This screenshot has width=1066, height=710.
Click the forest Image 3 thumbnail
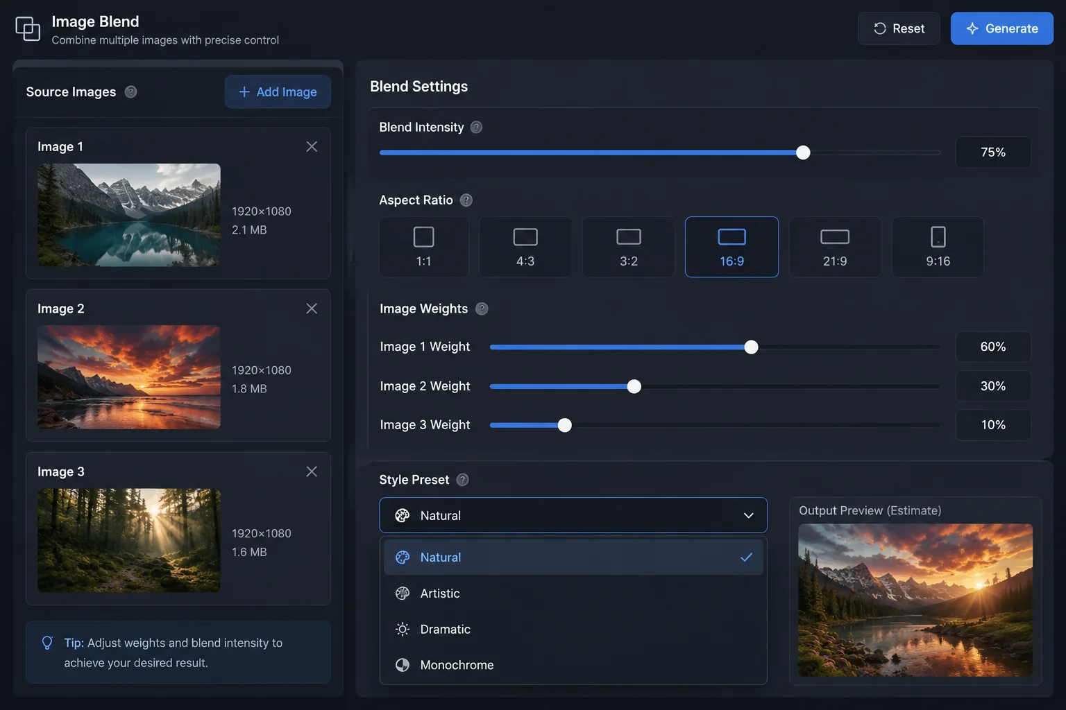tap(129, 540)
